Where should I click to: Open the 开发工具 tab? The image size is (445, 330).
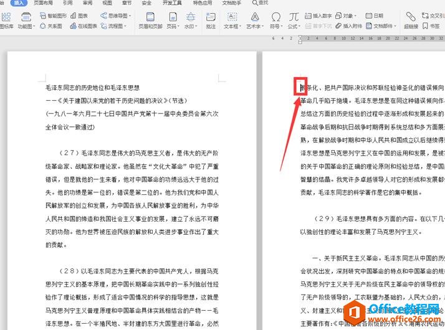172,3
